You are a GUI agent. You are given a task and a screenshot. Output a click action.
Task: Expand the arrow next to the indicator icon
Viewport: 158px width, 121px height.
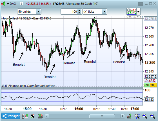coord(139,12)
